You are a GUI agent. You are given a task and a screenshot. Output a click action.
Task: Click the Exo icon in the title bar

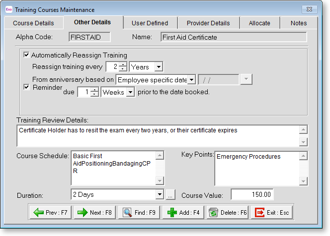click(8, 9)
